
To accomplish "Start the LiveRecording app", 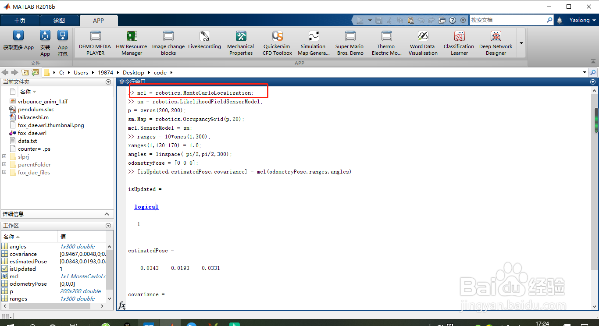I will tap(205, 40).
